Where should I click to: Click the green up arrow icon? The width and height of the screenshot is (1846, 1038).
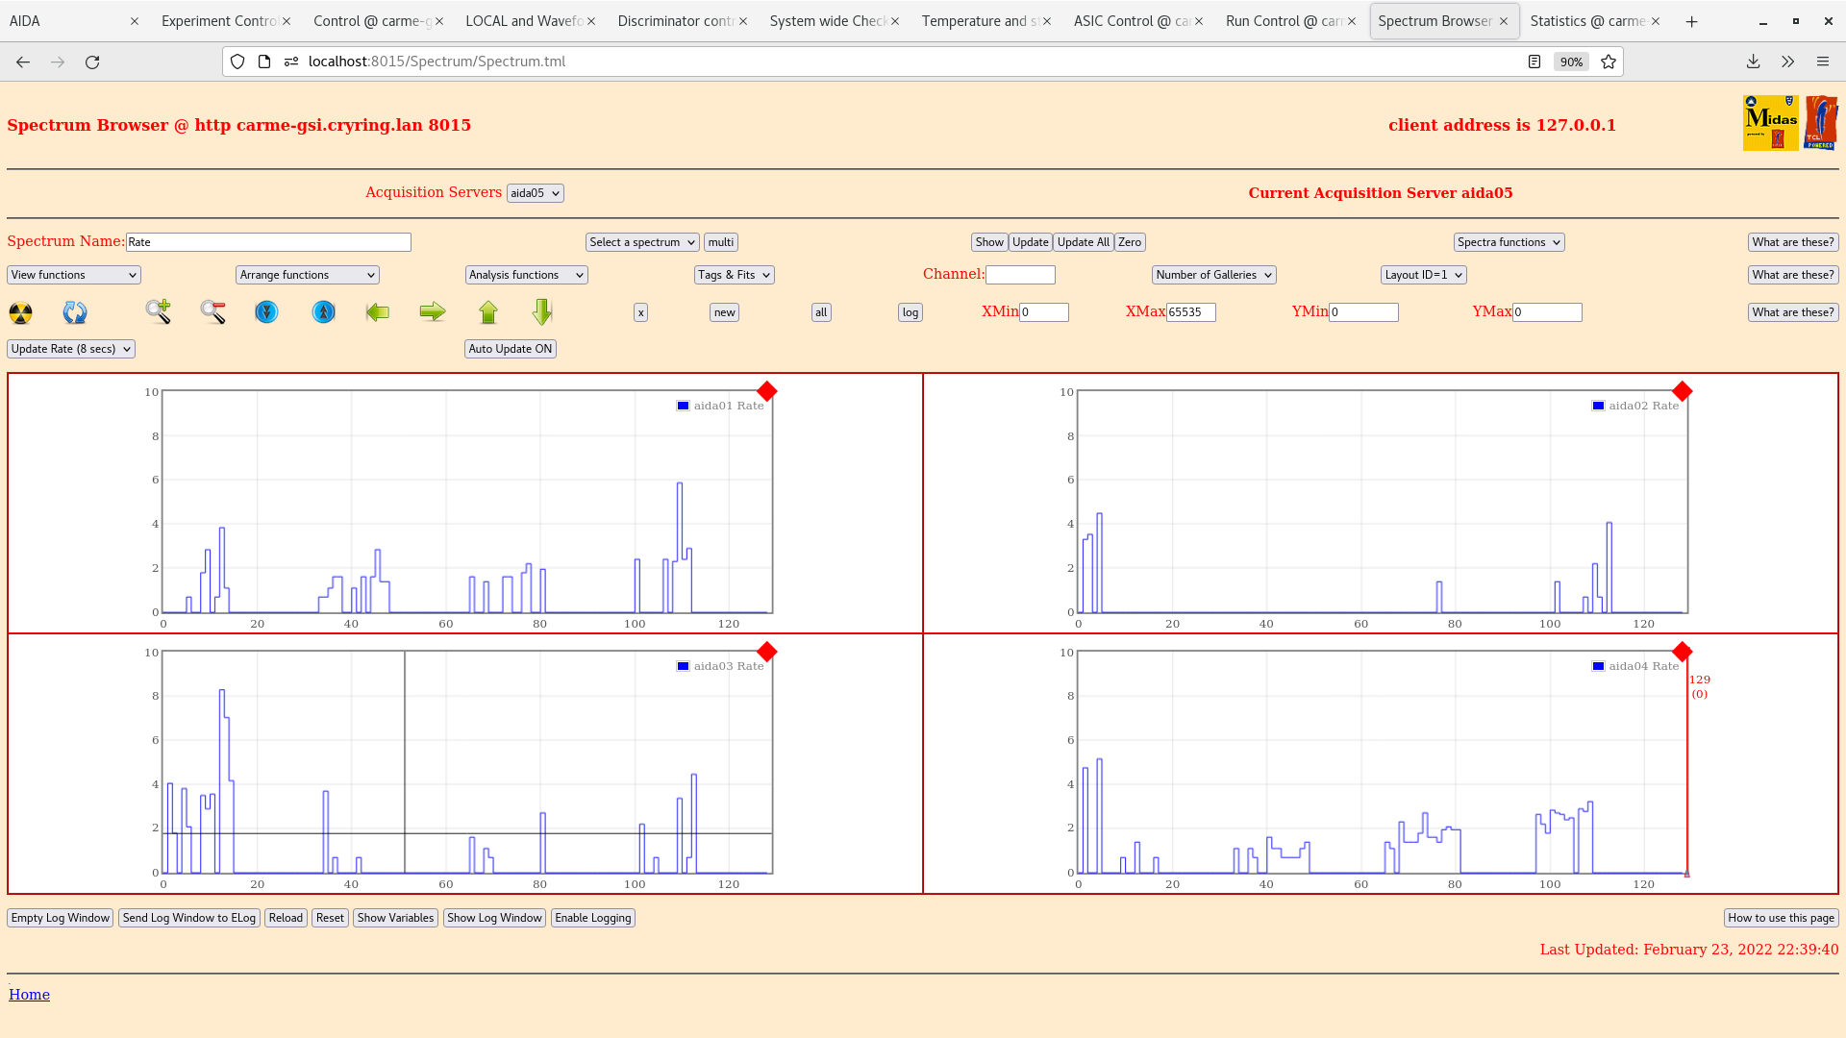coord(488,311)
